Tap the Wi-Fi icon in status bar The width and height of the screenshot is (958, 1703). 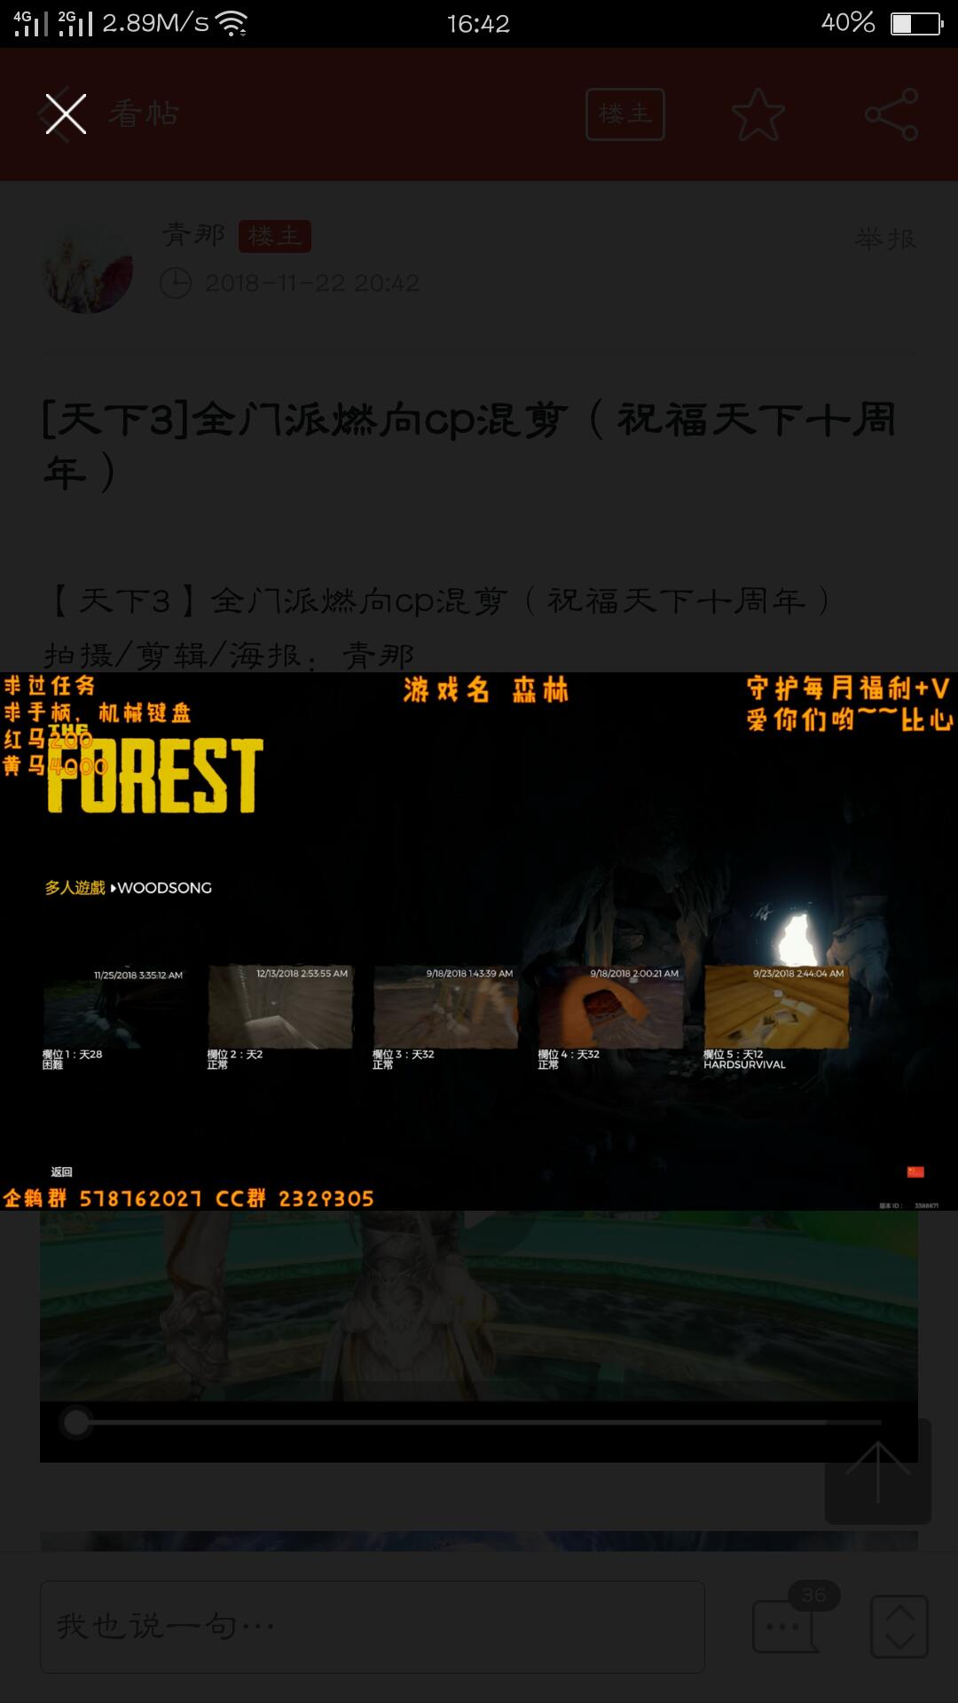click(232, 24)
